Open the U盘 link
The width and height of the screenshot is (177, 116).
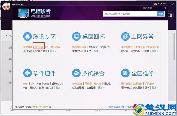(25, 88)
